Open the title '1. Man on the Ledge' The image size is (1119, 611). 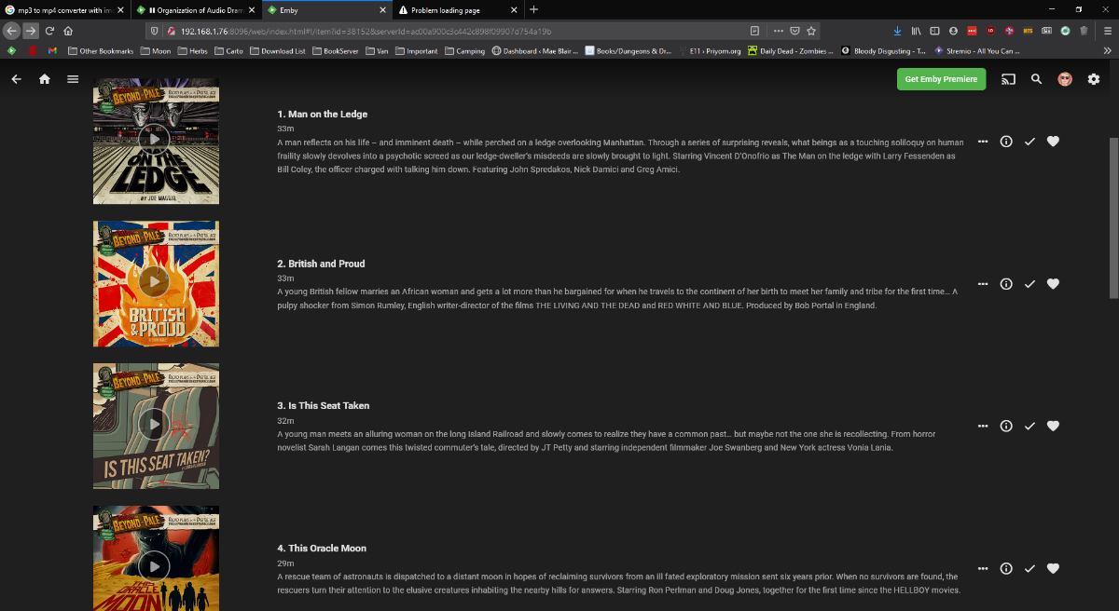tap(323, 114)
